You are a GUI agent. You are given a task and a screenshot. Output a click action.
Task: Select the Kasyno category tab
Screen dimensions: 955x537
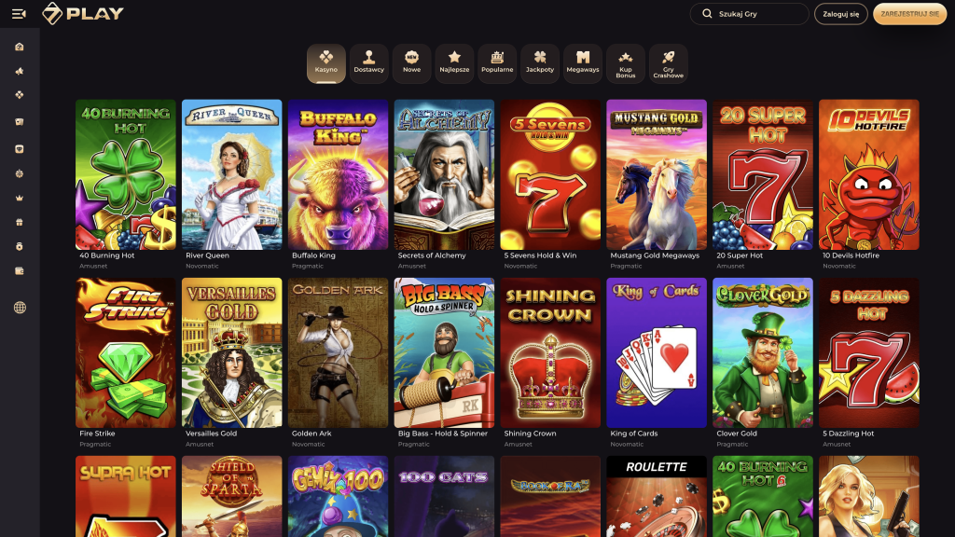tap(325, 63)
